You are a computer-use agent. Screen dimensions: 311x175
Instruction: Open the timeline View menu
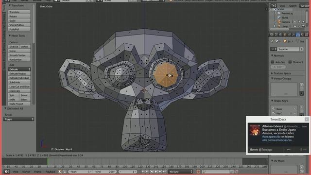pos(16,172)
